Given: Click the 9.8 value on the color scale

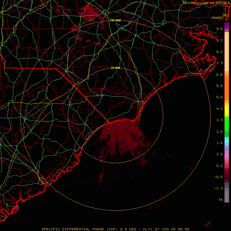Looking at the screenshot, I should pos(219,29).
